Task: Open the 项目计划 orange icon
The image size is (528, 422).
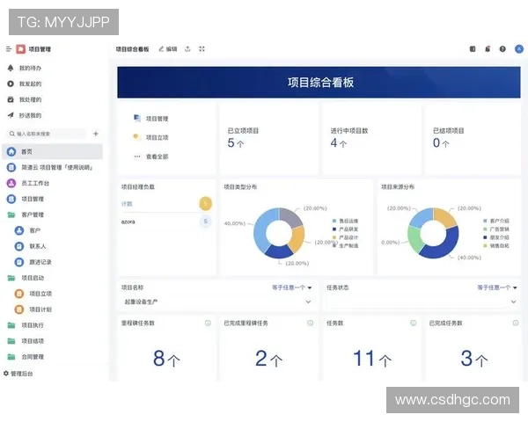Action: (19, 309)
